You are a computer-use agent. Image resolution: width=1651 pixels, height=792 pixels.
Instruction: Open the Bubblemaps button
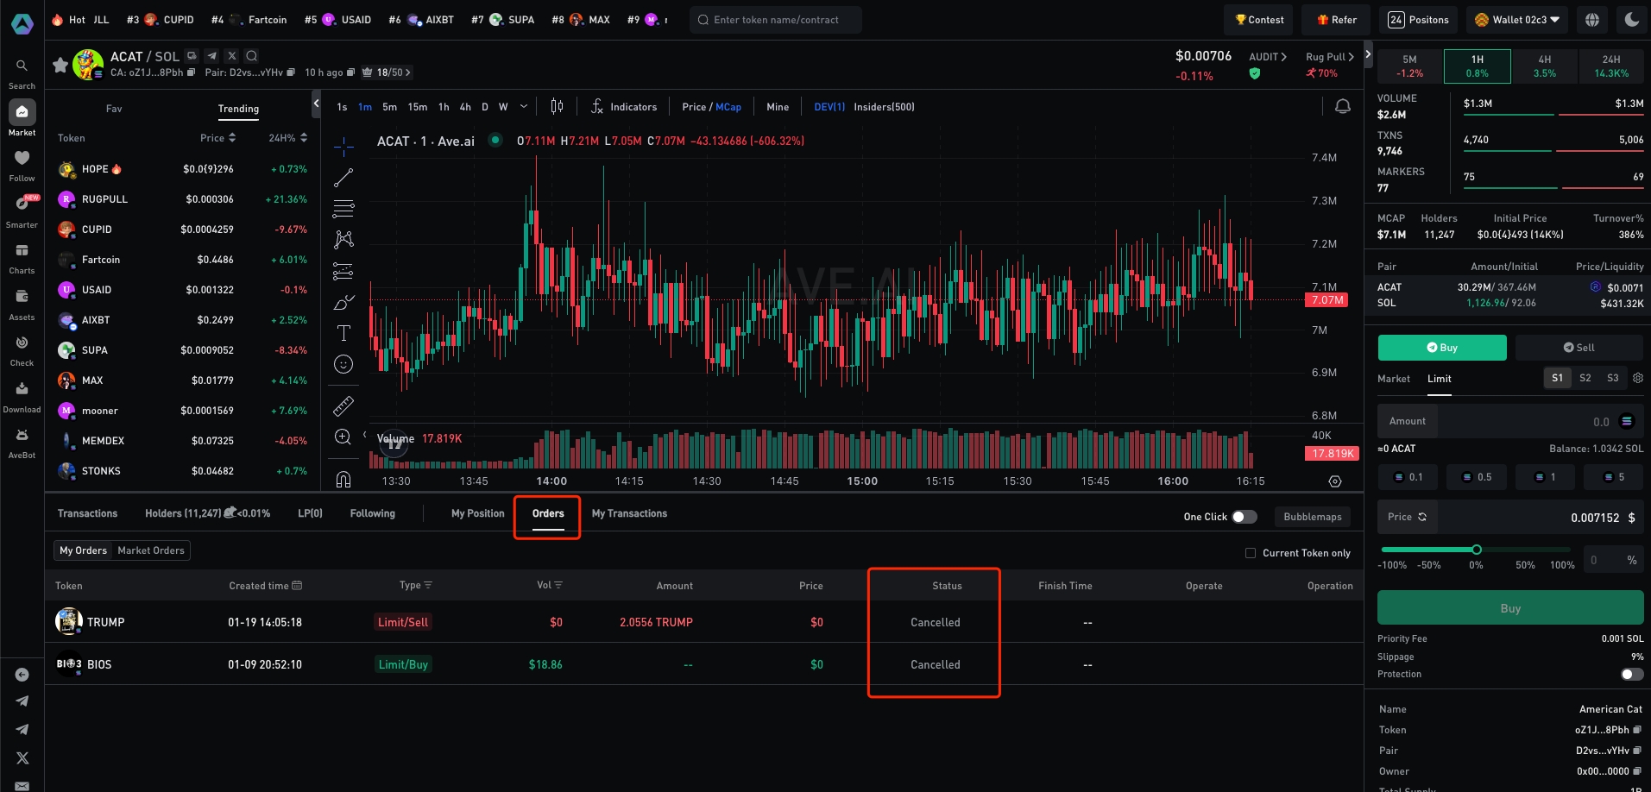tap(1312, 517)
